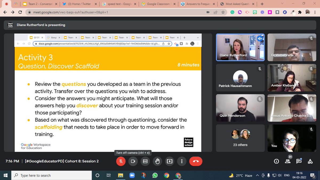
Task: Enable captions using the CC icon
Action: (145, 161)
